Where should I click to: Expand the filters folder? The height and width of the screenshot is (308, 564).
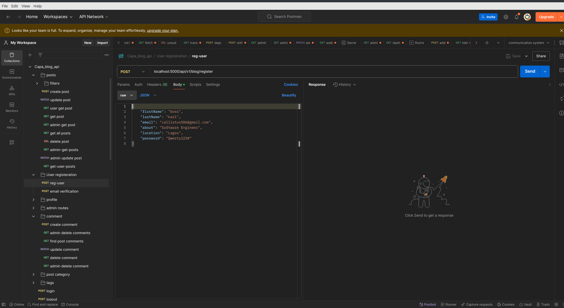(37, 83)
